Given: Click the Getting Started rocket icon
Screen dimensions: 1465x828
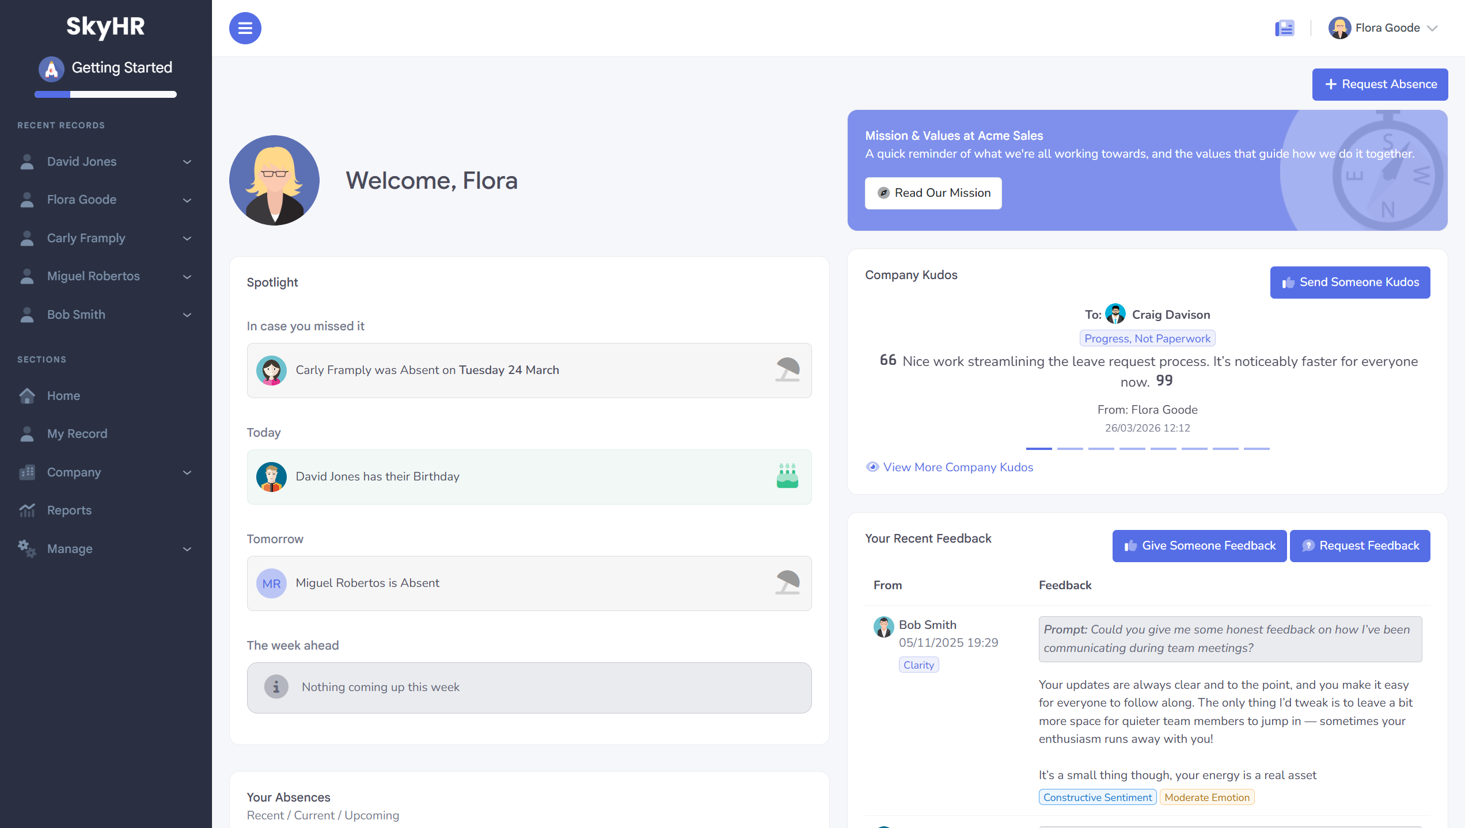Looking at the screenshot, I should coord(51,69).
